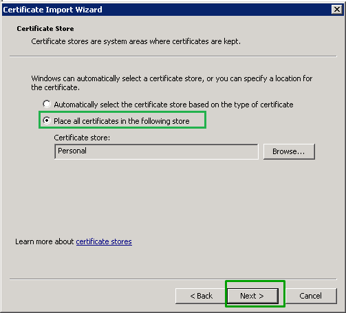Proceed with the Next > button

point(252,296)
